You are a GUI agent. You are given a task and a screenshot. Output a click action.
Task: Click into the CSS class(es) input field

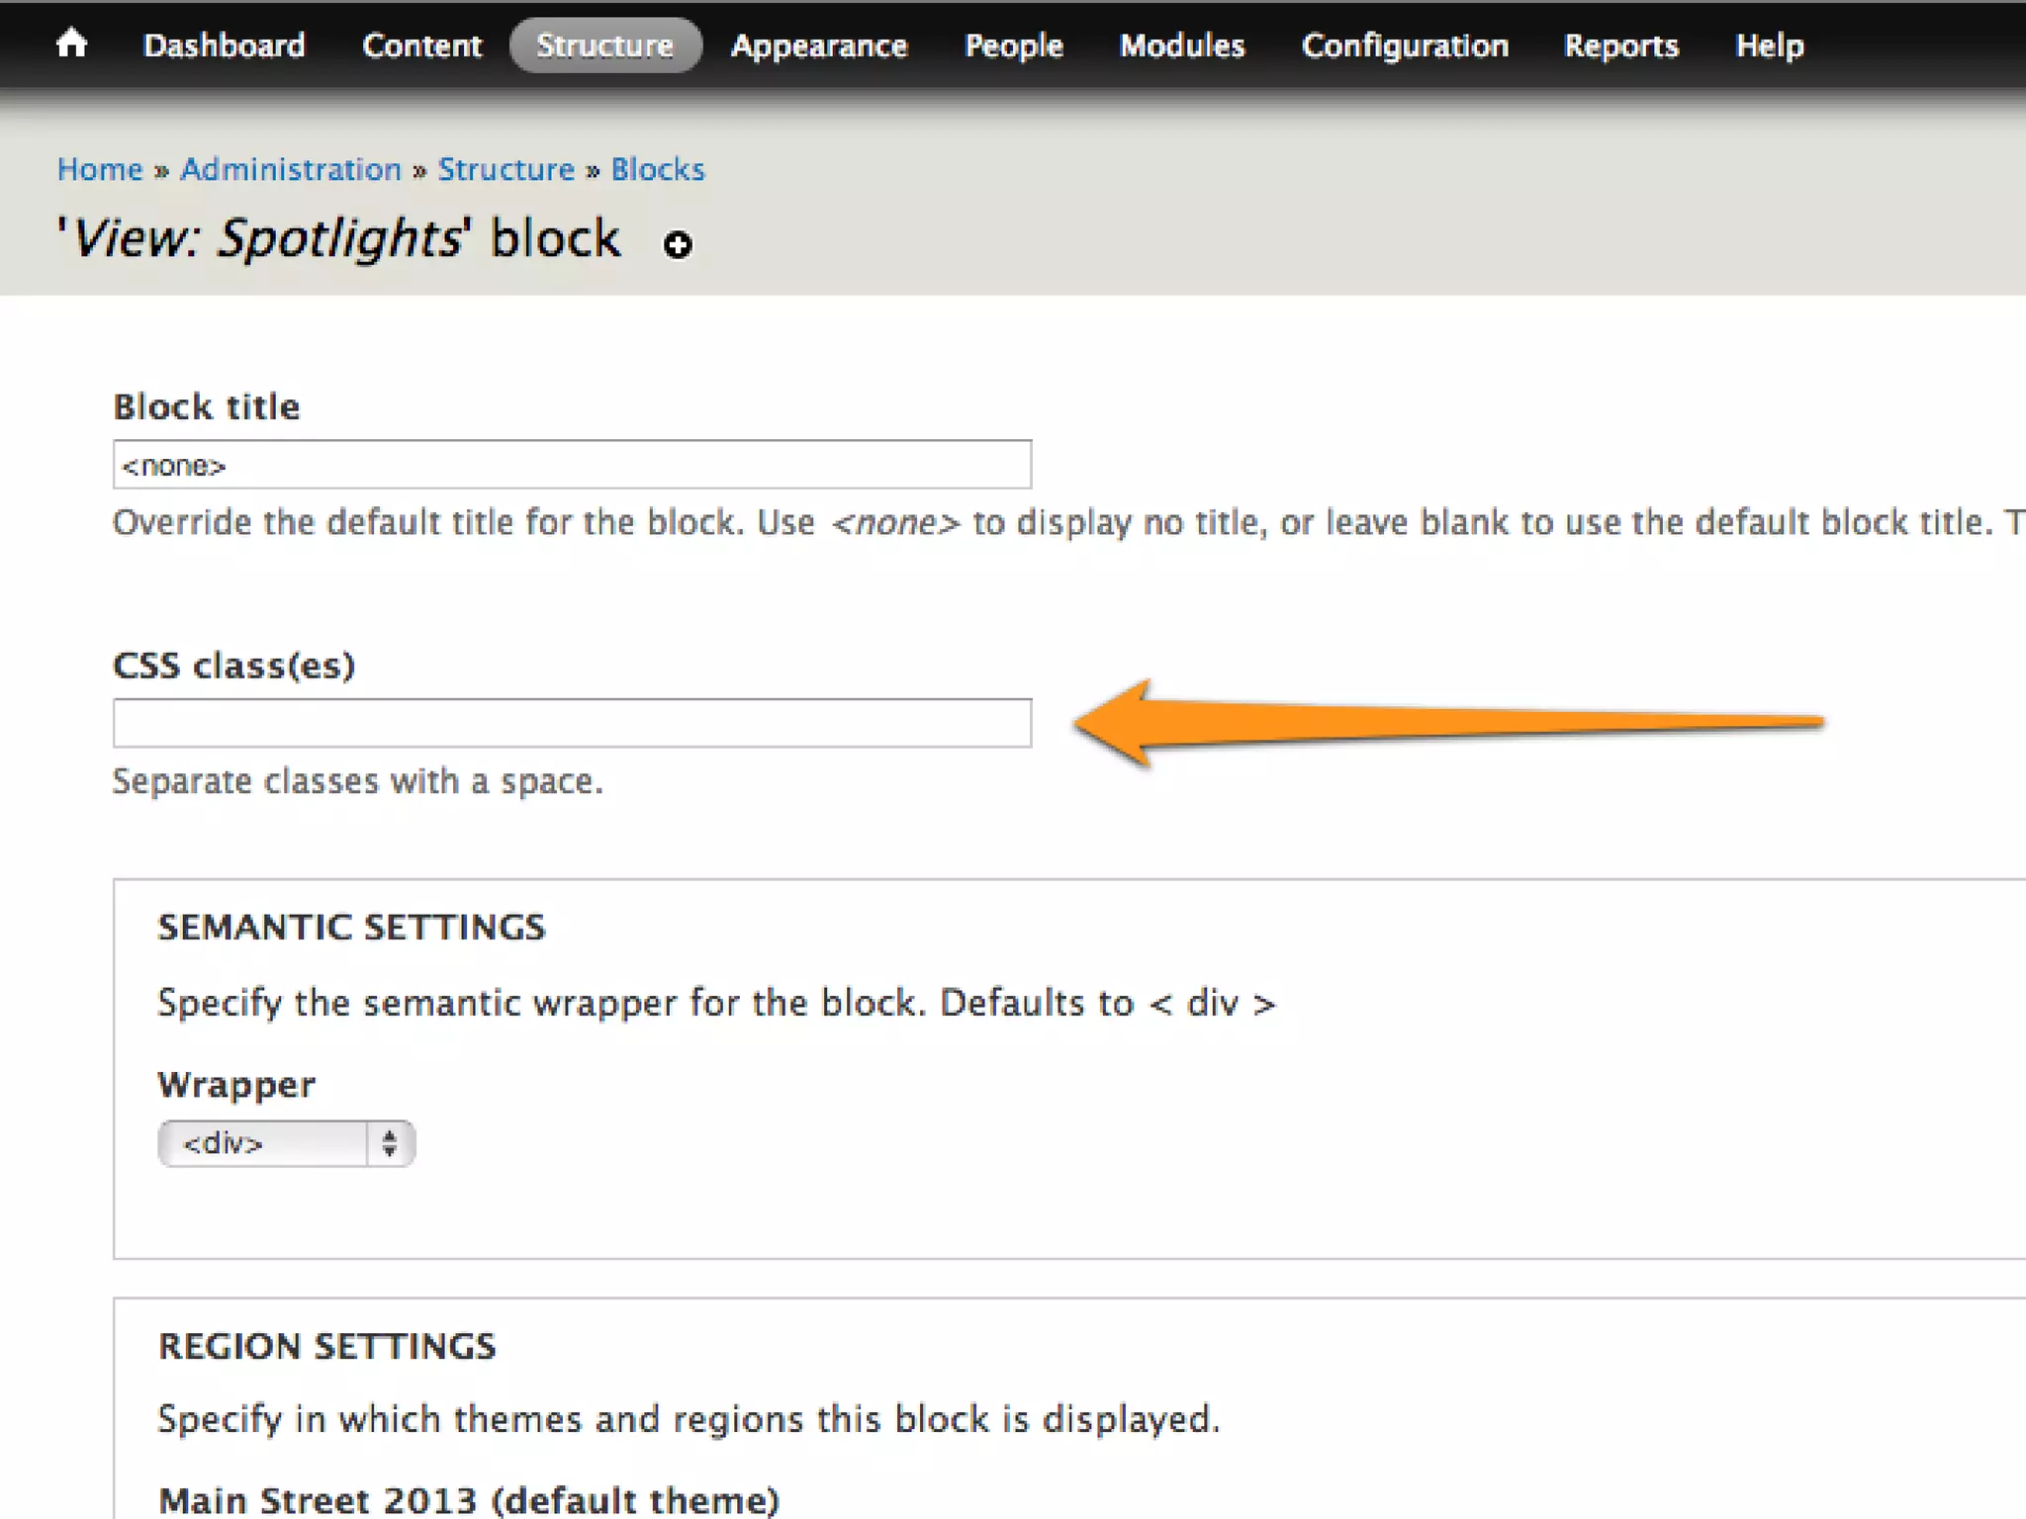[572, 723]
